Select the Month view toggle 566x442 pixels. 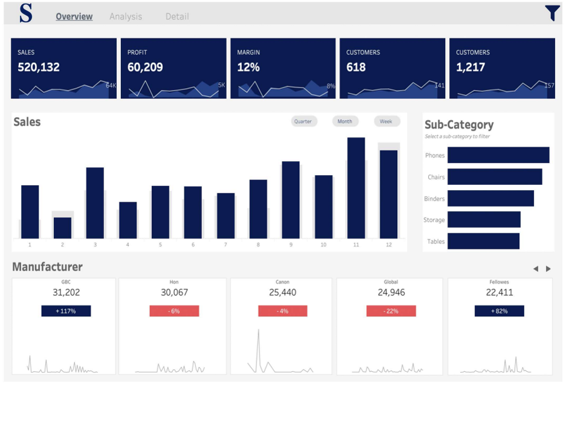pos(345,121)
